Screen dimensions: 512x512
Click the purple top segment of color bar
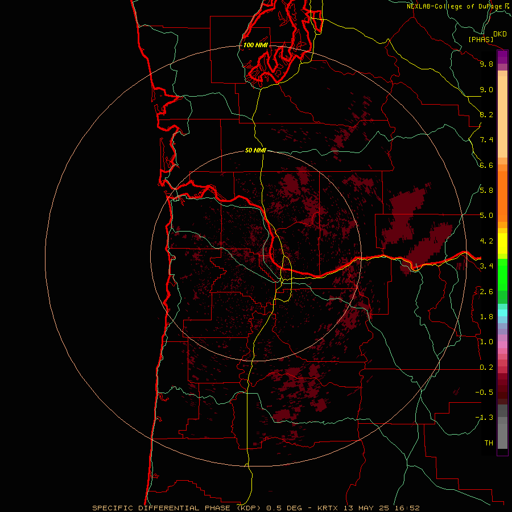point(502,57)
